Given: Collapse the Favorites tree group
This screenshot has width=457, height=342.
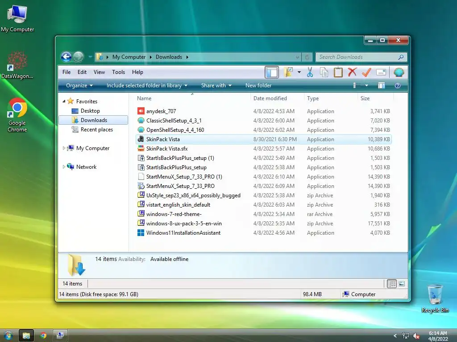Looking at the screenshot, I should (64, 101).
